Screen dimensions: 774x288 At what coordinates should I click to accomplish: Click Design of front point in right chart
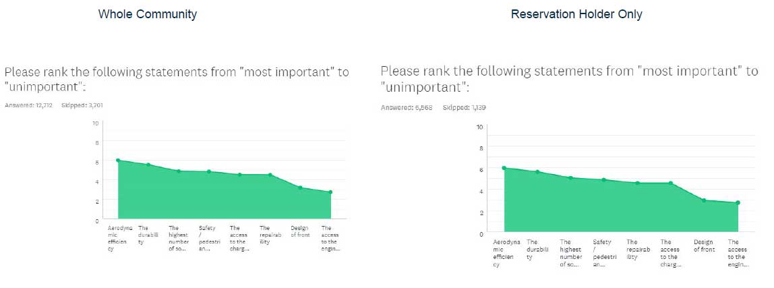pyautogui.click(x=704, y=200)
